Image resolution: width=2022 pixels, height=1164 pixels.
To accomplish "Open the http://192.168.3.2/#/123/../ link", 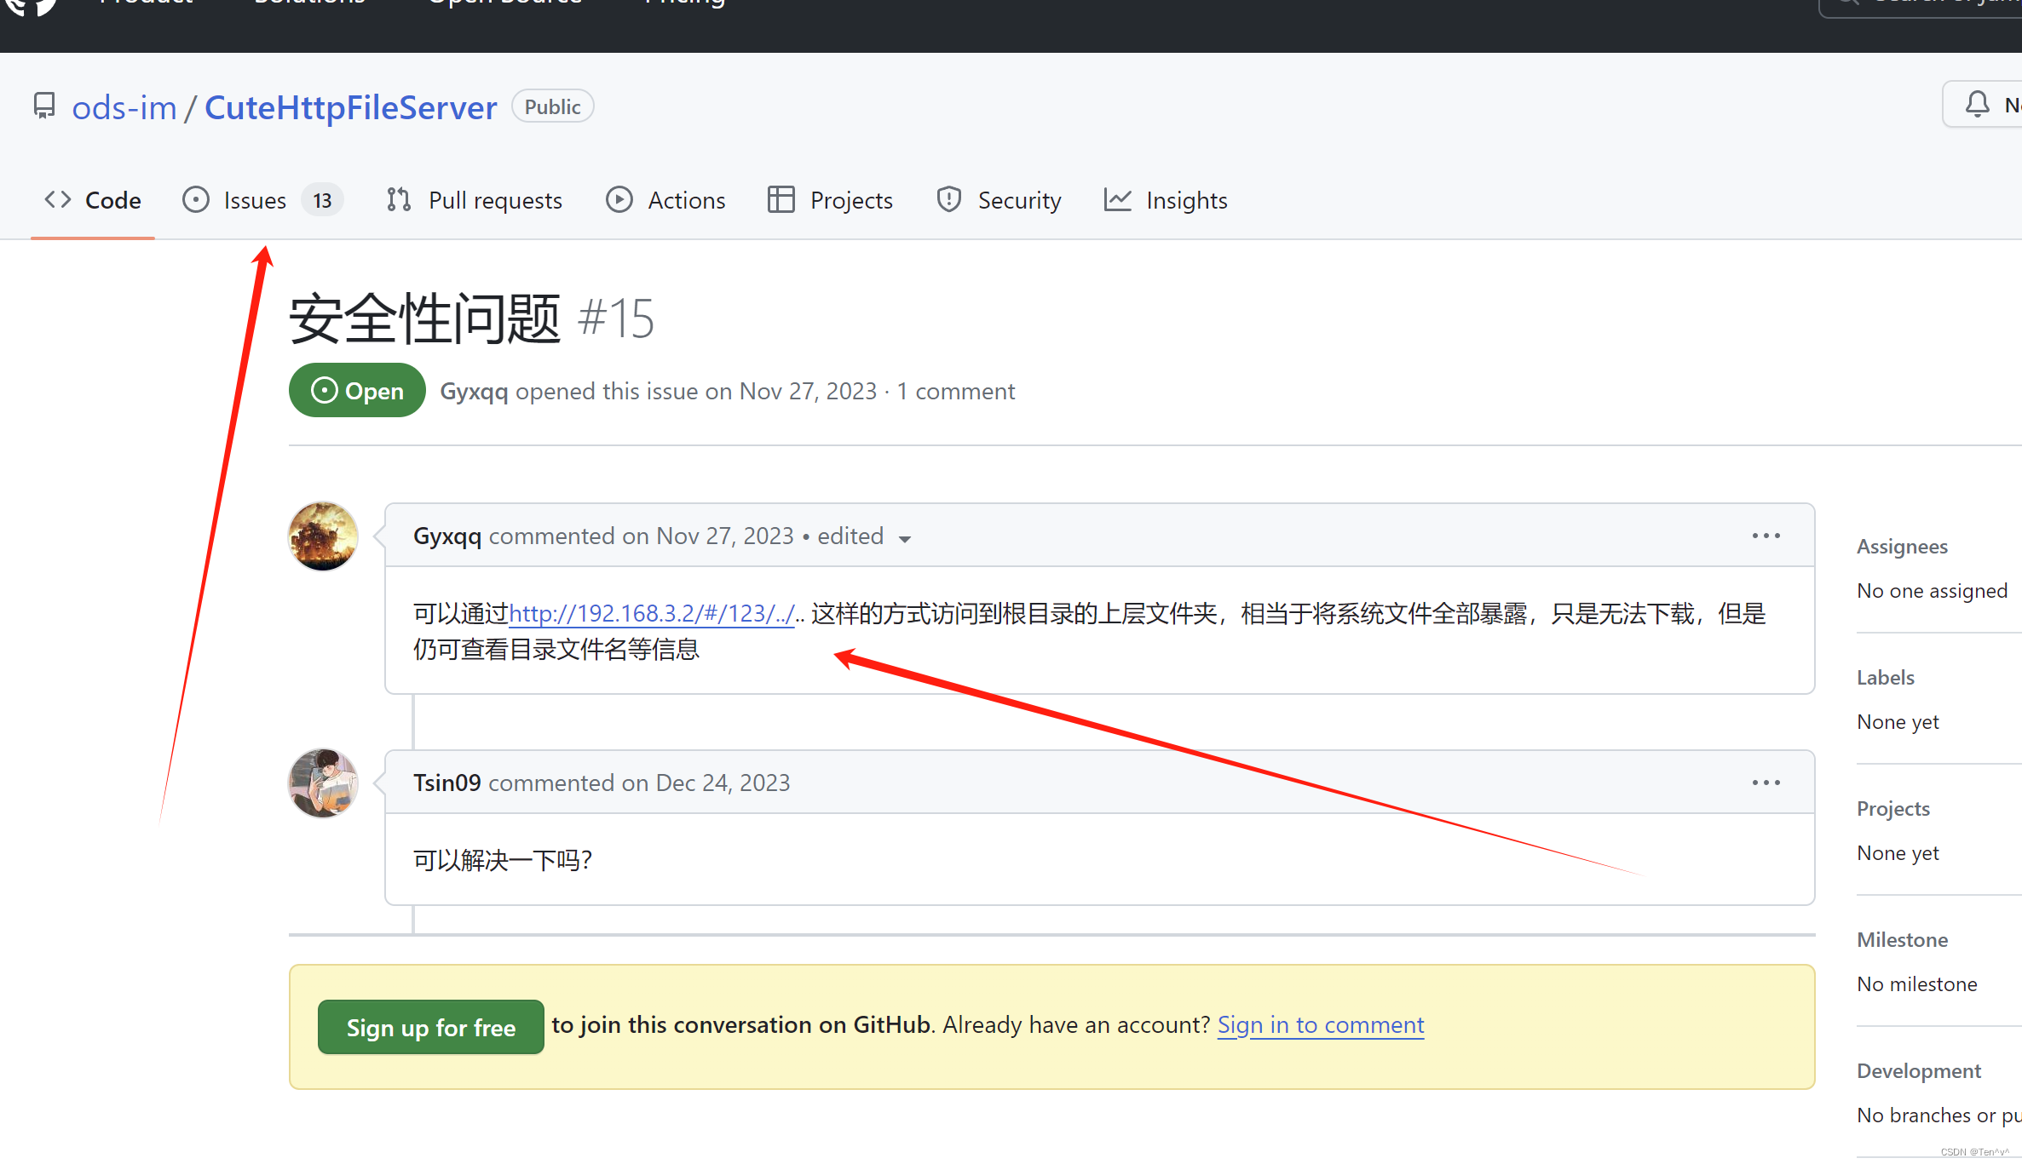I will (x=652, y=614).
